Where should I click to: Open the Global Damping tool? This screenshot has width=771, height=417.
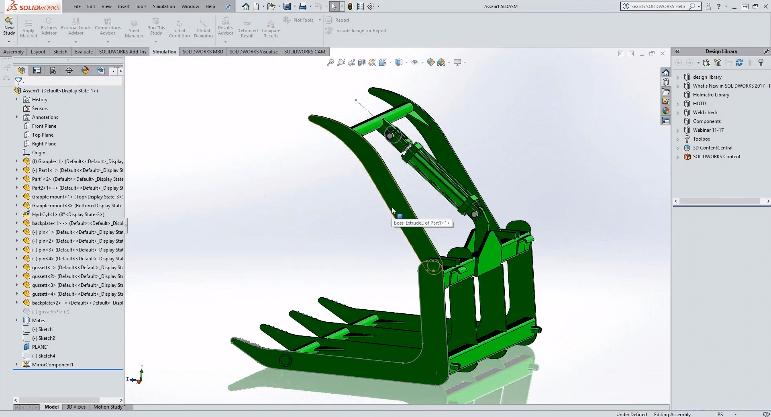203,27
